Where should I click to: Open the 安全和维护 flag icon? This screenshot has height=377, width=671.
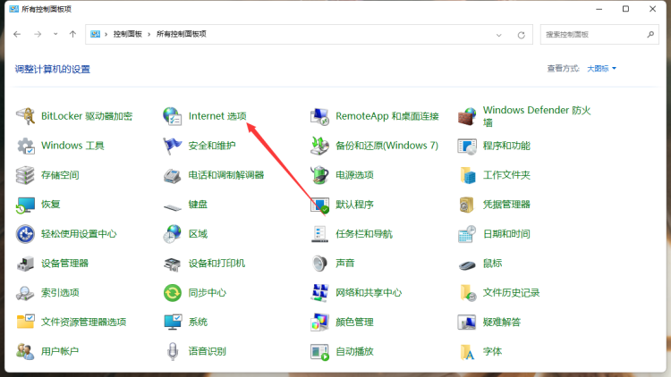coord(173,146)
